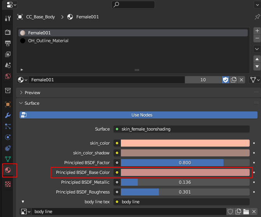Image resolution: width=261 pixels, height=217 pixels.
Task: Click the material user count 10
Action: coord(203,80)
